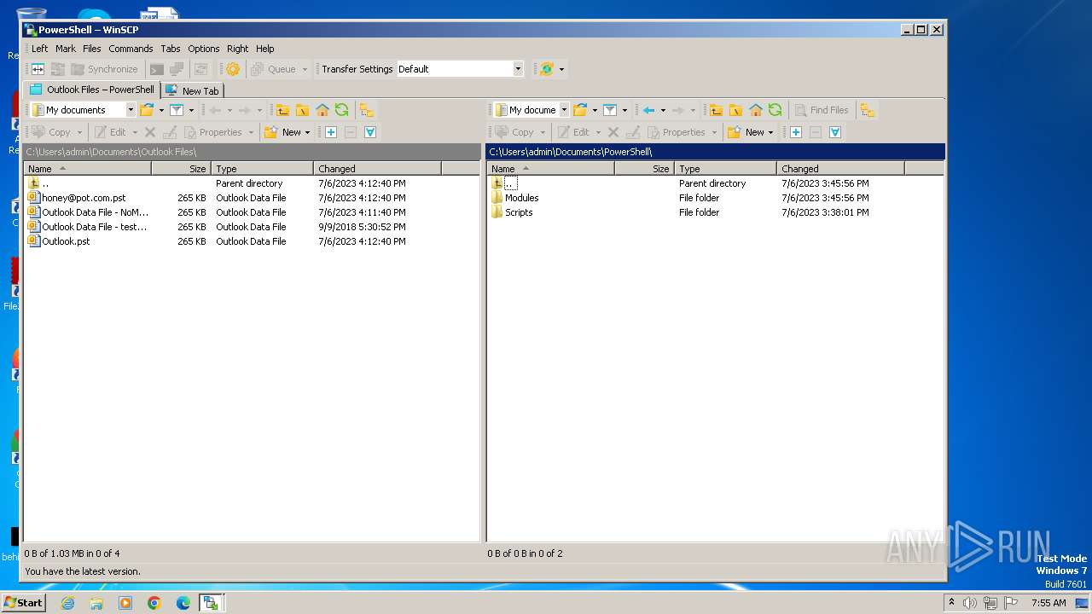The width and height of the screenshot is (1092, 614).
Task: Open dropdown arrow beside right open-folder icon
Action: [595, 110]
